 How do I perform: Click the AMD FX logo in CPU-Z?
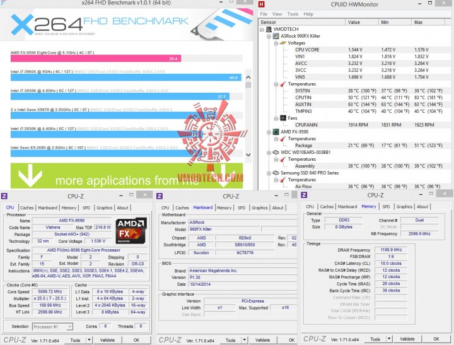(x=131, y=231)
